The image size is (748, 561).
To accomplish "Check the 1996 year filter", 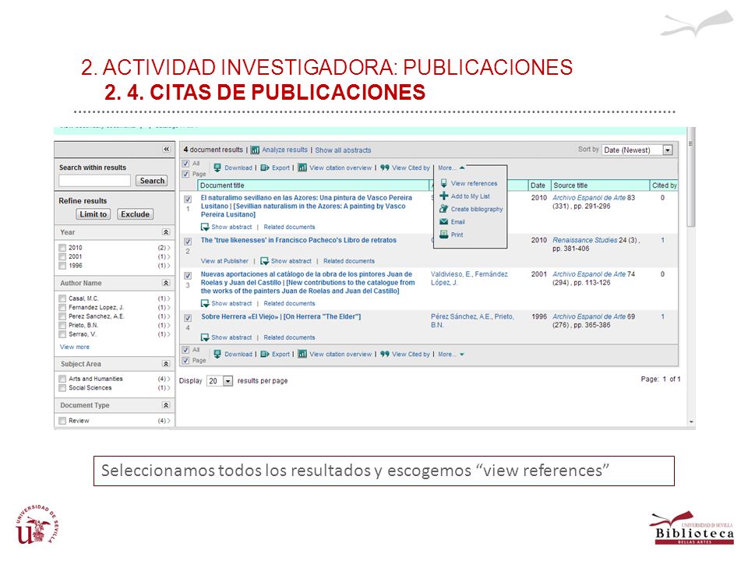I will point(62,266).
